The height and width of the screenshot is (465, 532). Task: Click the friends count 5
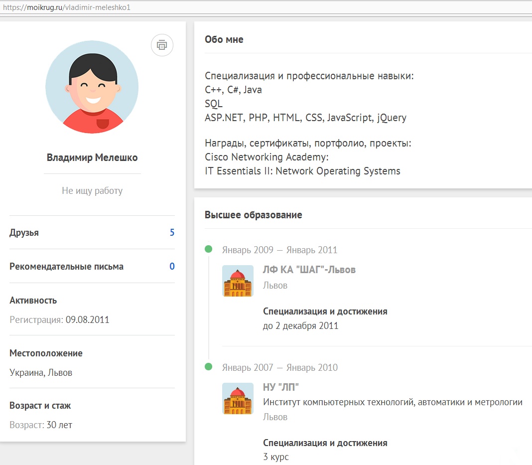click(172, 232)
